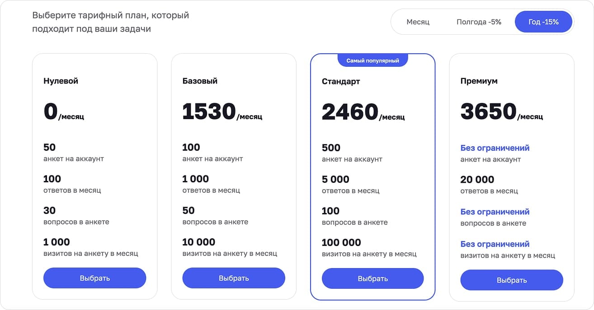Click the heading Выберите тарифный план
The height and width of the screenshot is (310, 594).
[110, 22]
